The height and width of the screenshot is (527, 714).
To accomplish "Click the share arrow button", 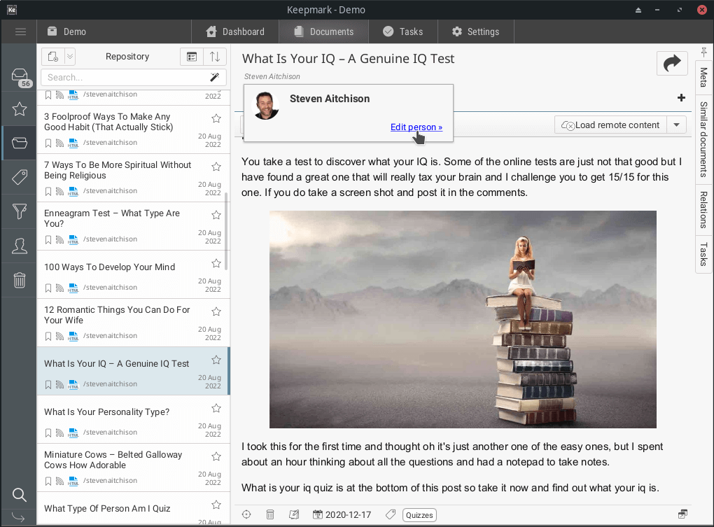I will [x=672, y=63].
